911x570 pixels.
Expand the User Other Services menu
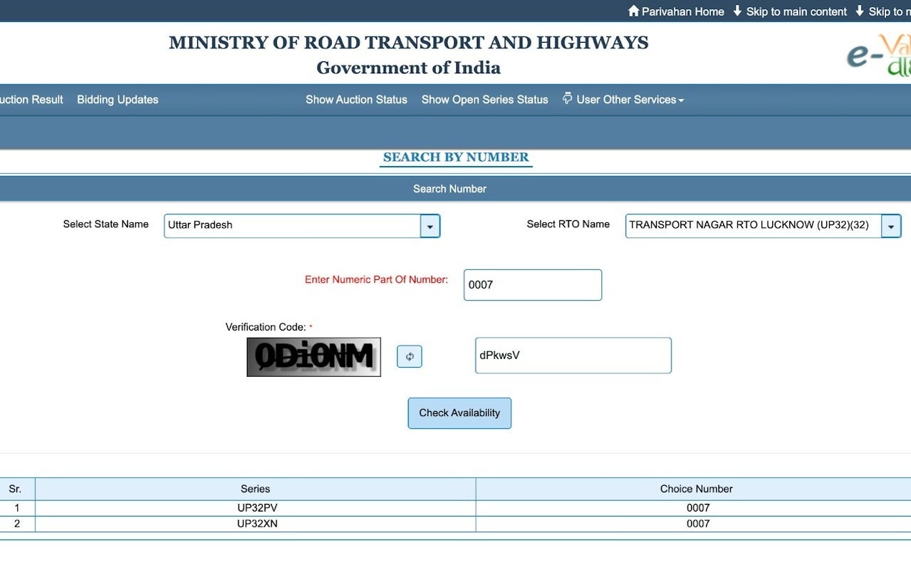pos(627,99)
